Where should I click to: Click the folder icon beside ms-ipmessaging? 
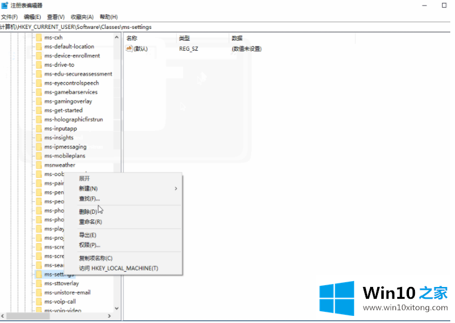point(38,147)
